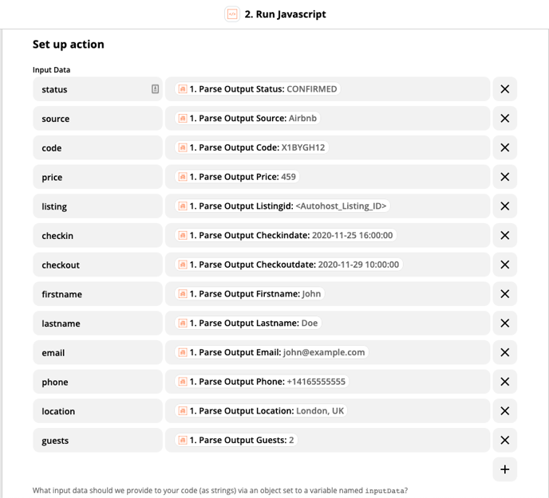Delete the checkin row using X

click(x=504, y=235)
